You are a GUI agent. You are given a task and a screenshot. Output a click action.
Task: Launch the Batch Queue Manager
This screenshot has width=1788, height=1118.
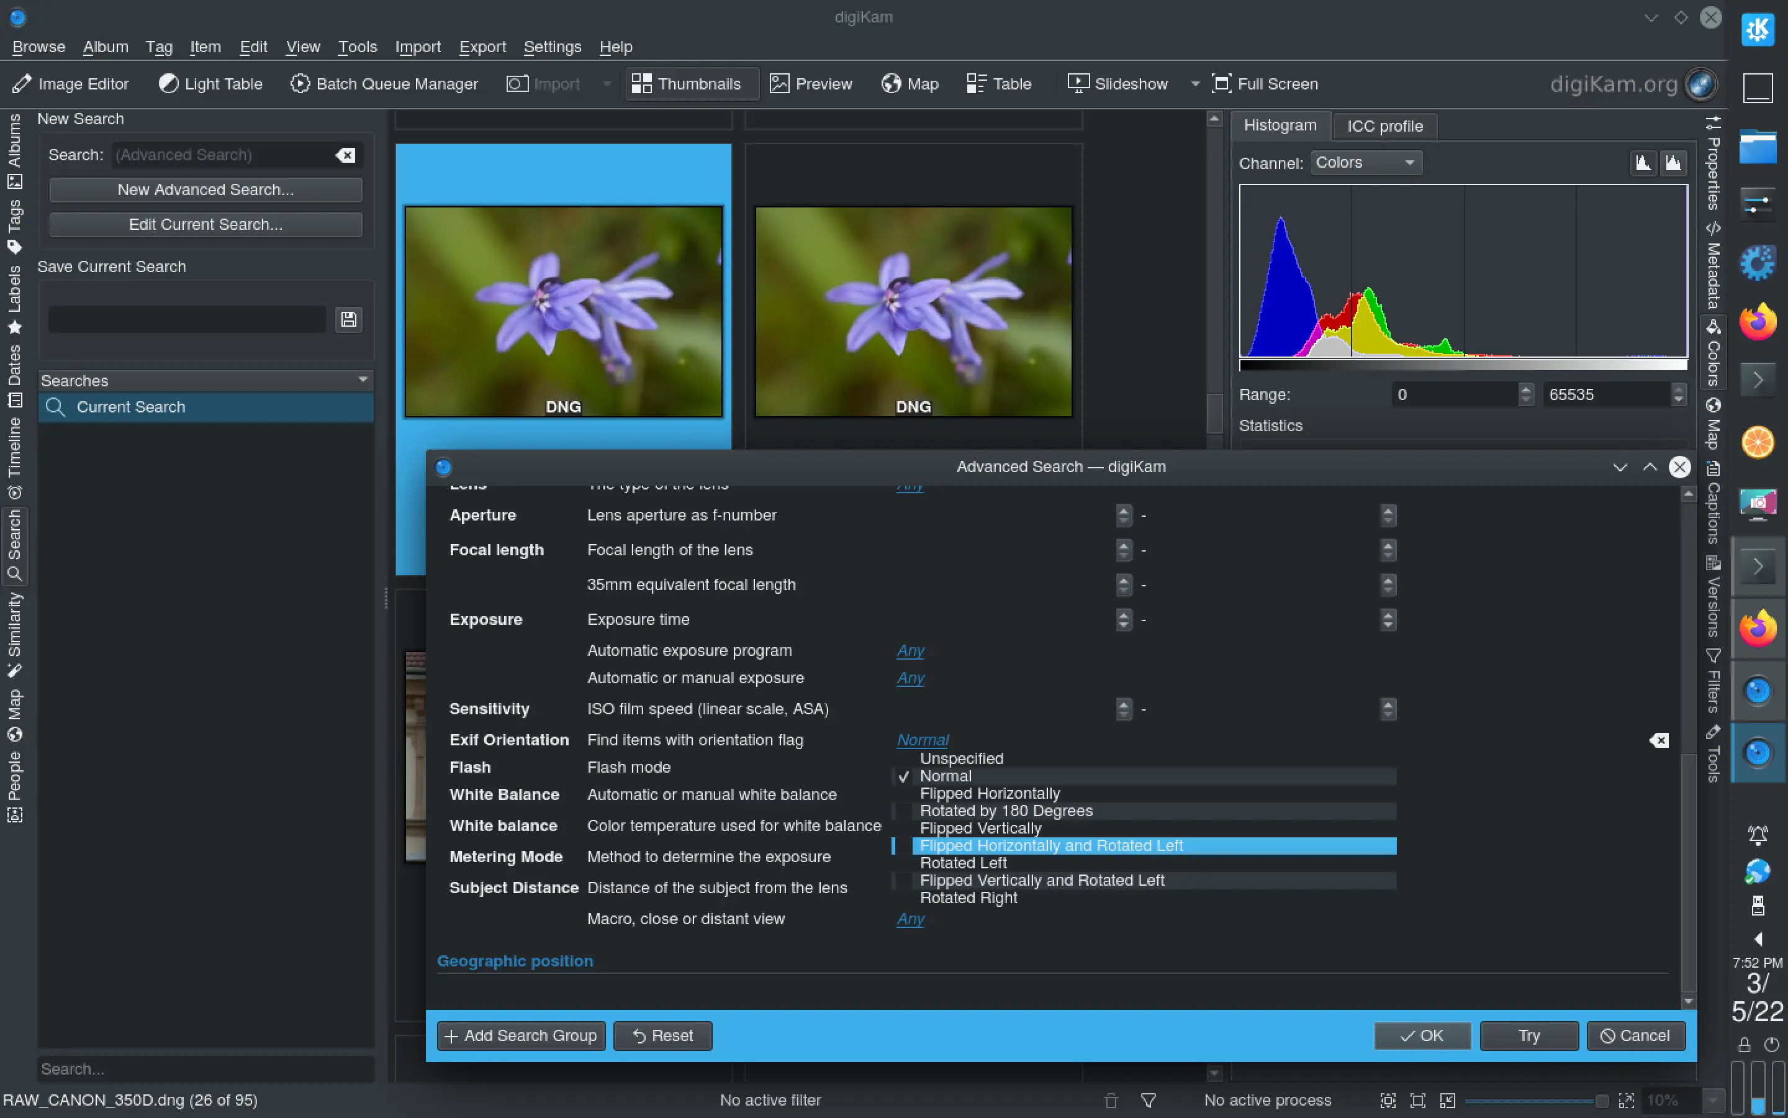tap(384, 84)
